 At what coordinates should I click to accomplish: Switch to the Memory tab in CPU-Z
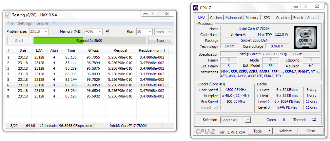coord(252,18)
